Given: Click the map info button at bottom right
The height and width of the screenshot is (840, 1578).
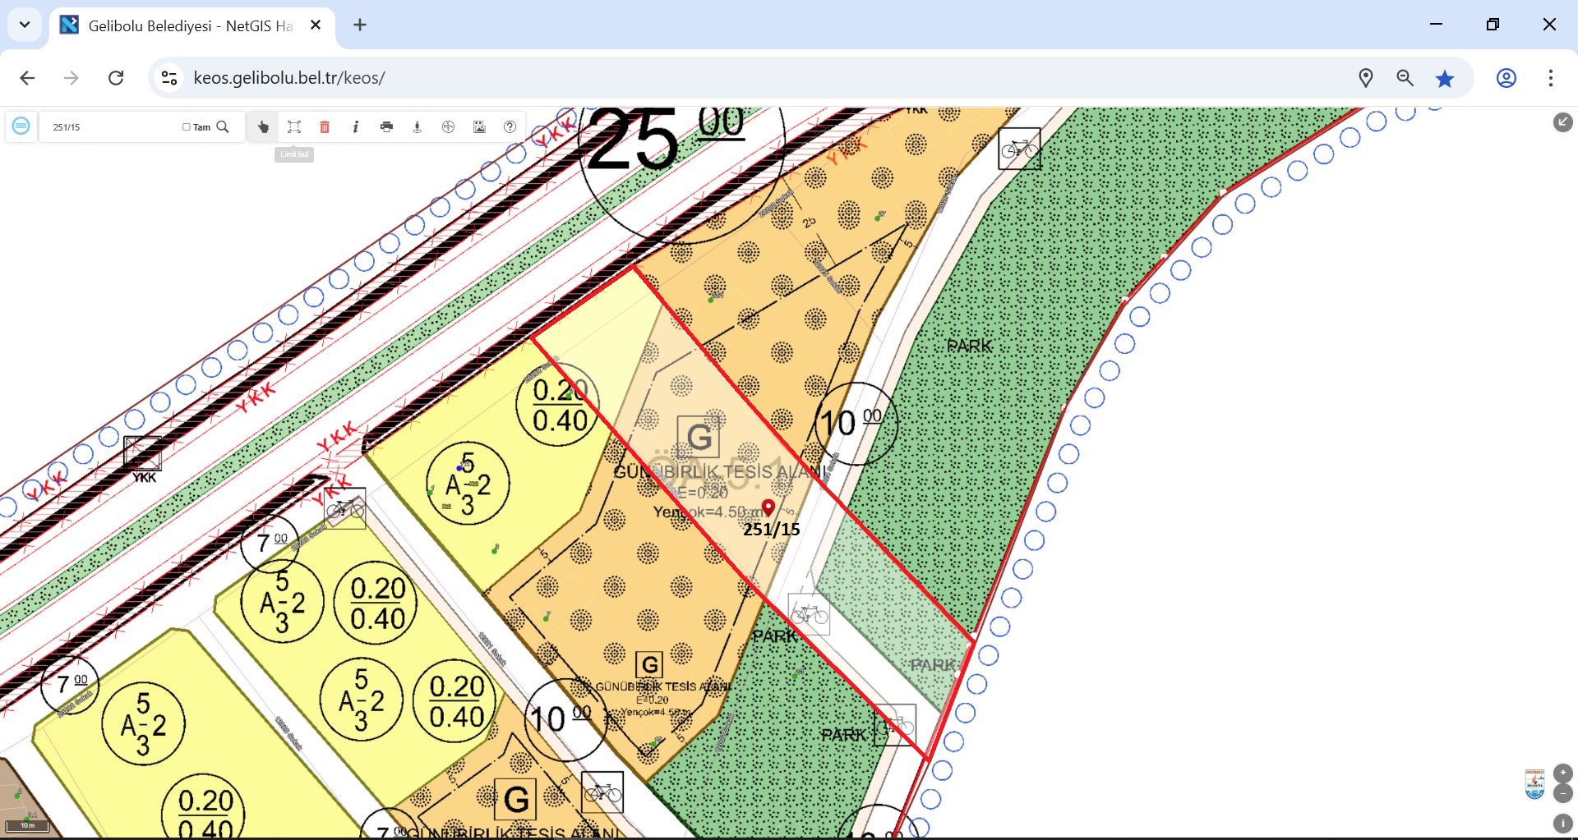Looking at the screenshot, I should click(x=1563, y=823).
